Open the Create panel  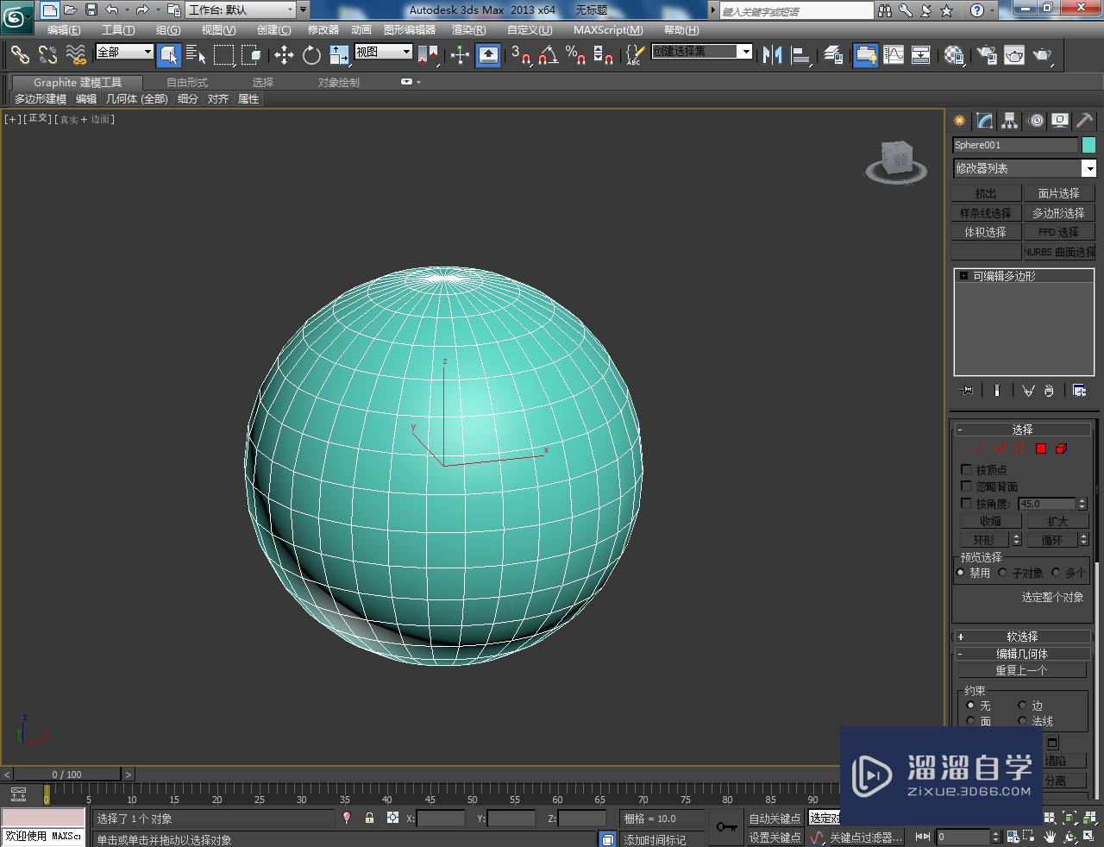pos(959,121)
